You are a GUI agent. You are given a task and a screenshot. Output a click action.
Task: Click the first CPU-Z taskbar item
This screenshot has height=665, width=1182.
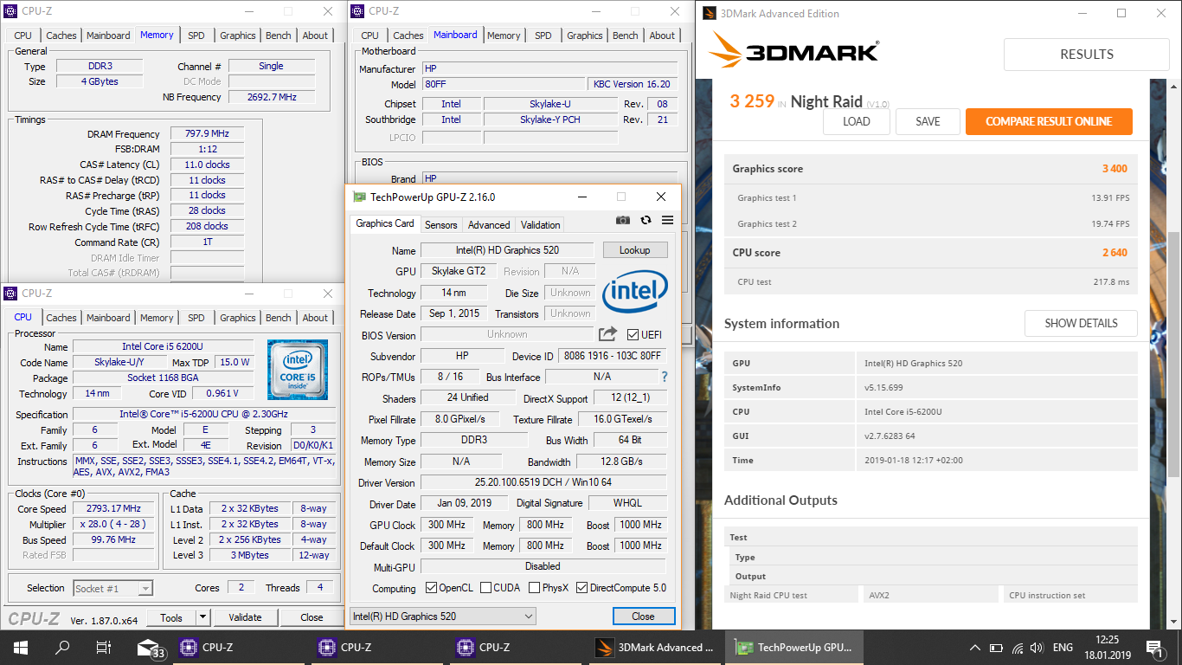241,647
